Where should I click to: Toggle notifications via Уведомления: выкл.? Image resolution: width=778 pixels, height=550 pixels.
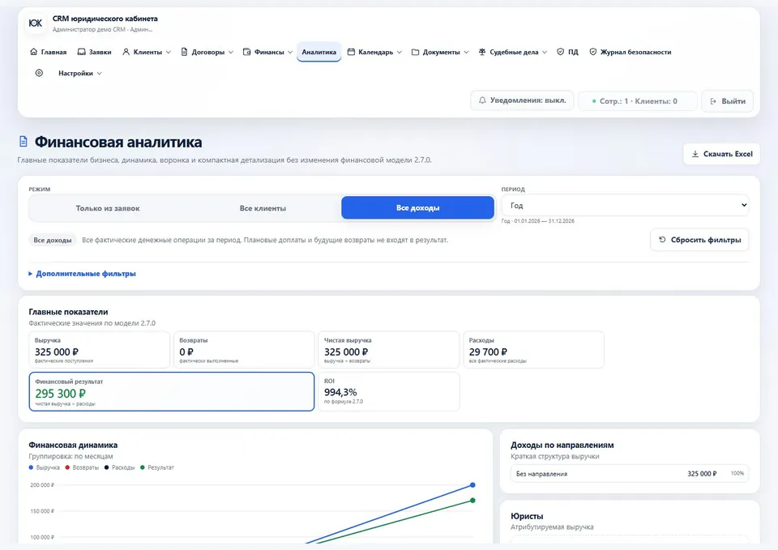522,100
